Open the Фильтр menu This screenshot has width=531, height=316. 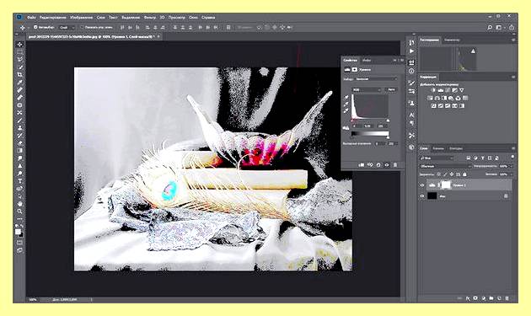150,17
